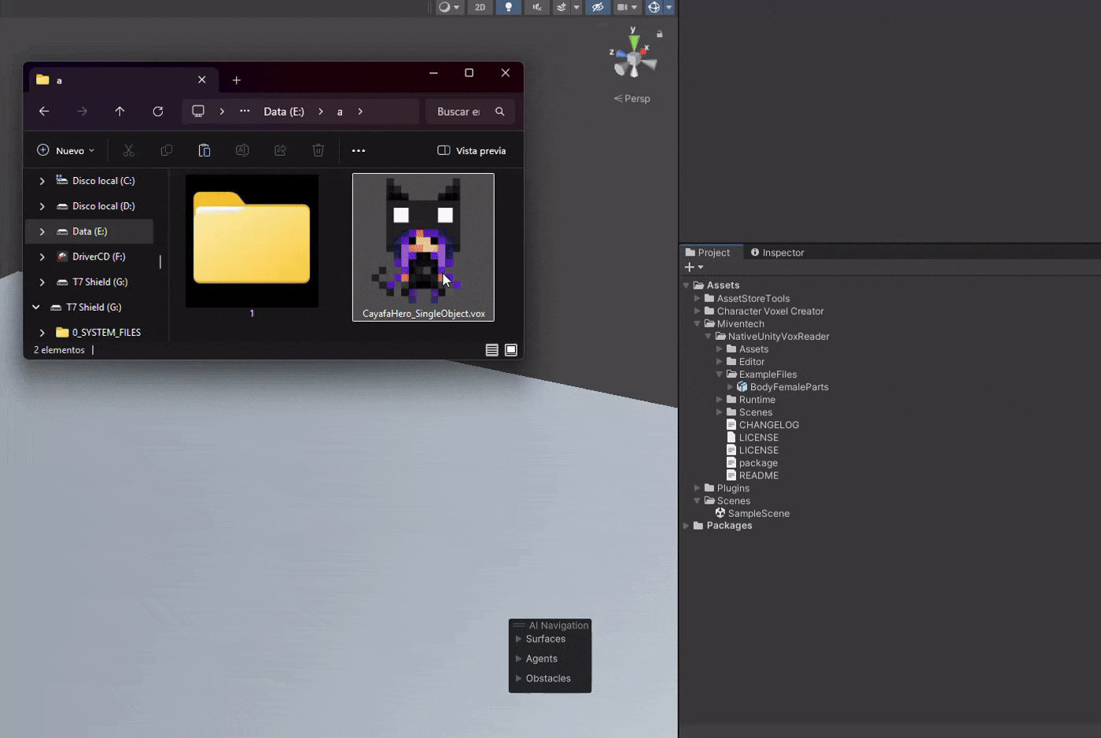This screenshot has width=1101, height=738.
Task: Toggle Vista previa in the Explorer toolbar
Action: point(470,149)
